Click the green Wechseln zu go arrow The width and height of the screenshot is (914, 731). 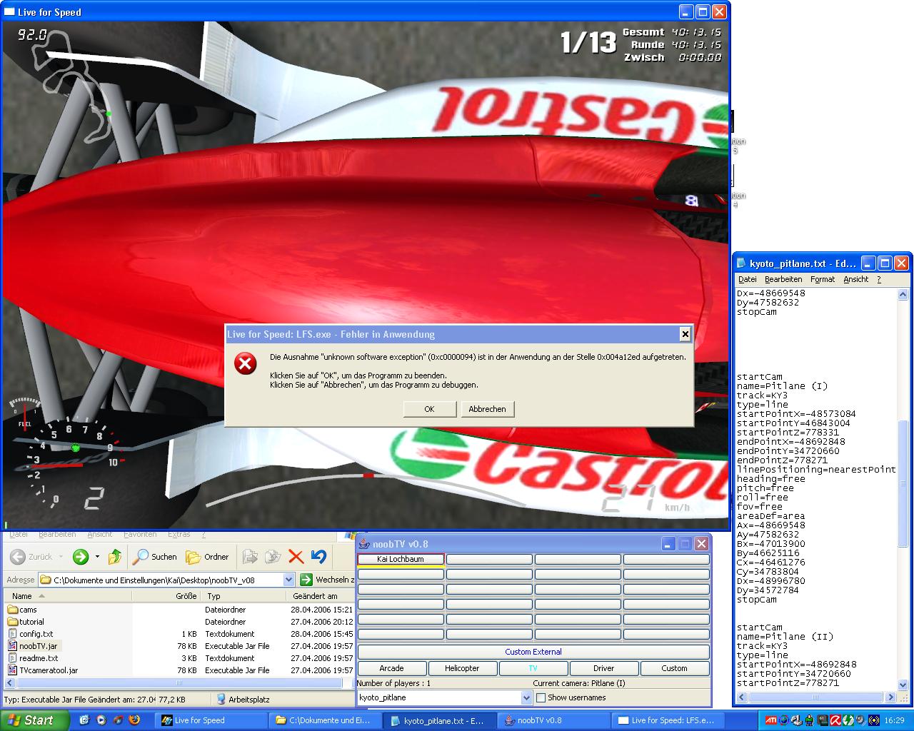[306, 580]
